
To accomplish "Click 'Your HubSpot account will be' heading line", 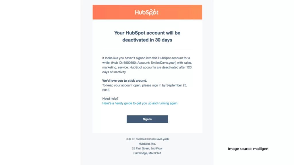I will pos(147,33).
